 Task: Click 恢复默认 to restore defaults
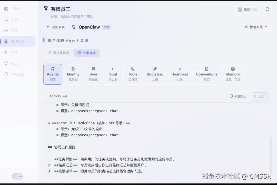coord(238,96)
